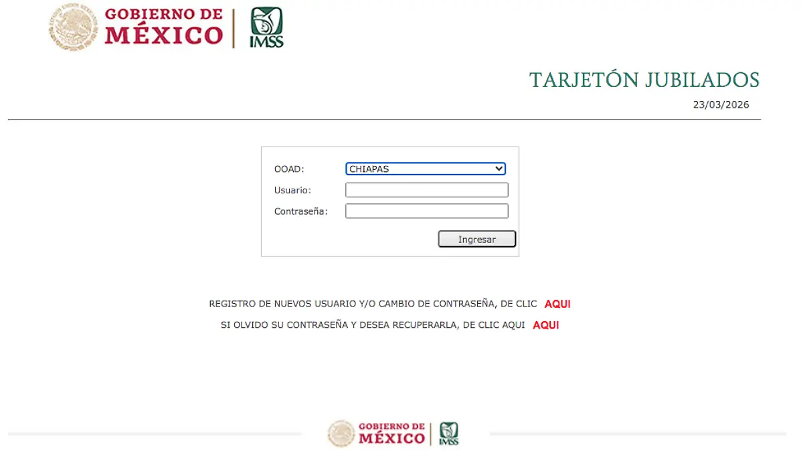Click the footer Mexican coat of arms emblem
Viewport: 803px width, 451px height.
341,434
